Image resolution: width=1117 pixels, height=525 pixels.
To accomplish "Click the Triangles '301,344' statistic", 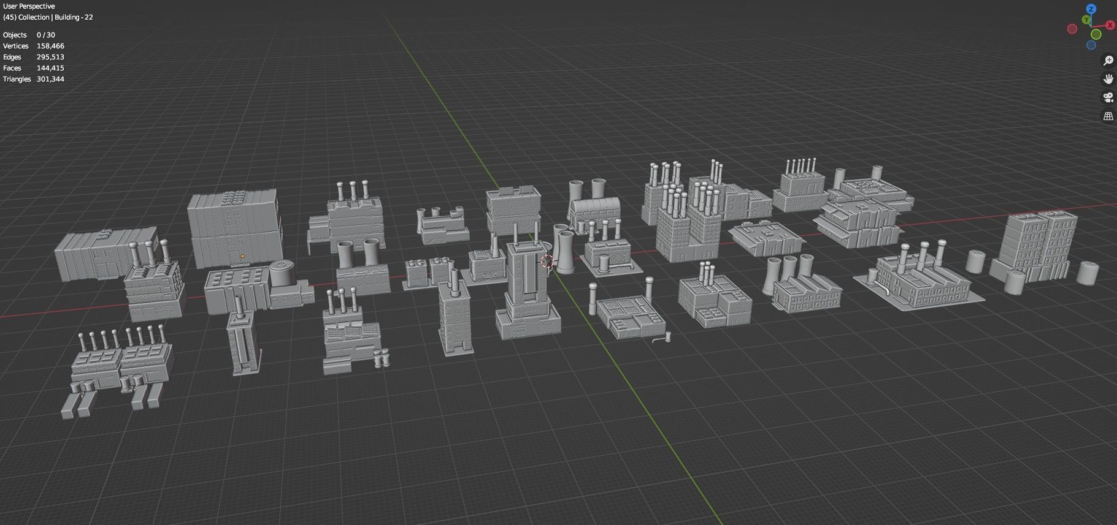I will (x=50, y=79).
